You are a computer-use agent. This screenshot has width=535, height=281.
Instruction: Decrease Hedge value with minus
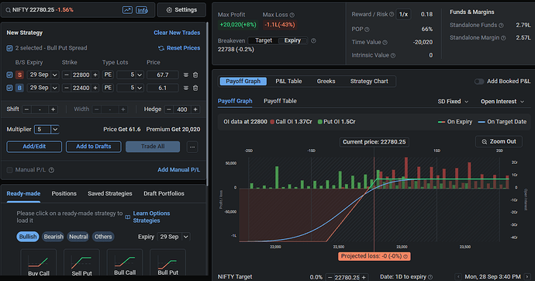click(x=168, y=109)
